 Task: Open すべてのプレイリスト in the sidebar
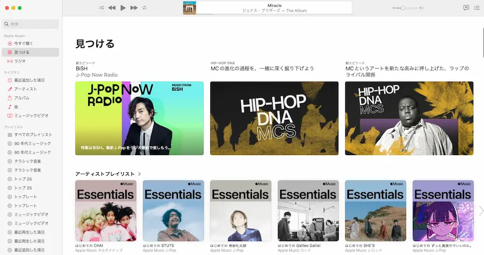point(30,135)
